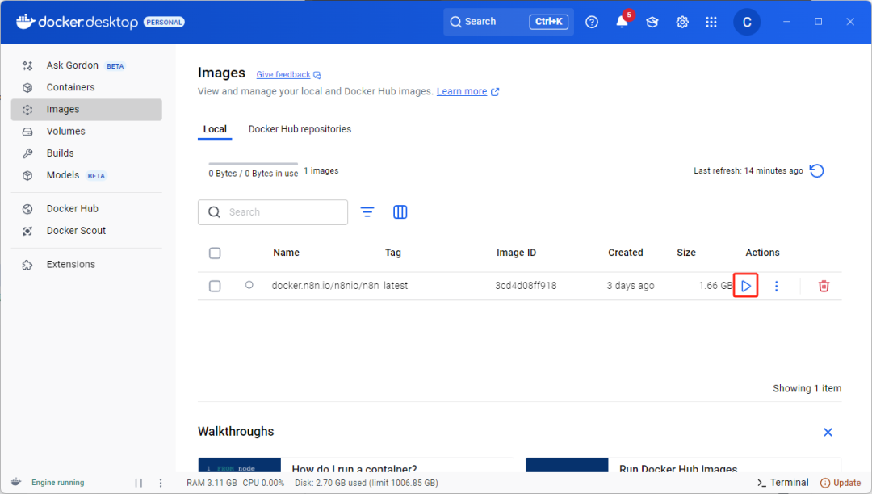Click the Docker Desktop logo

point(77,22)
